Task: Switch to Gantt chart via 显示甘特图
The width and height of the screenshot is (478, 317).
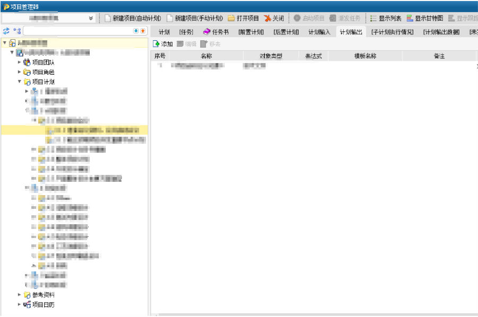Action: click(x=424, y=18)
